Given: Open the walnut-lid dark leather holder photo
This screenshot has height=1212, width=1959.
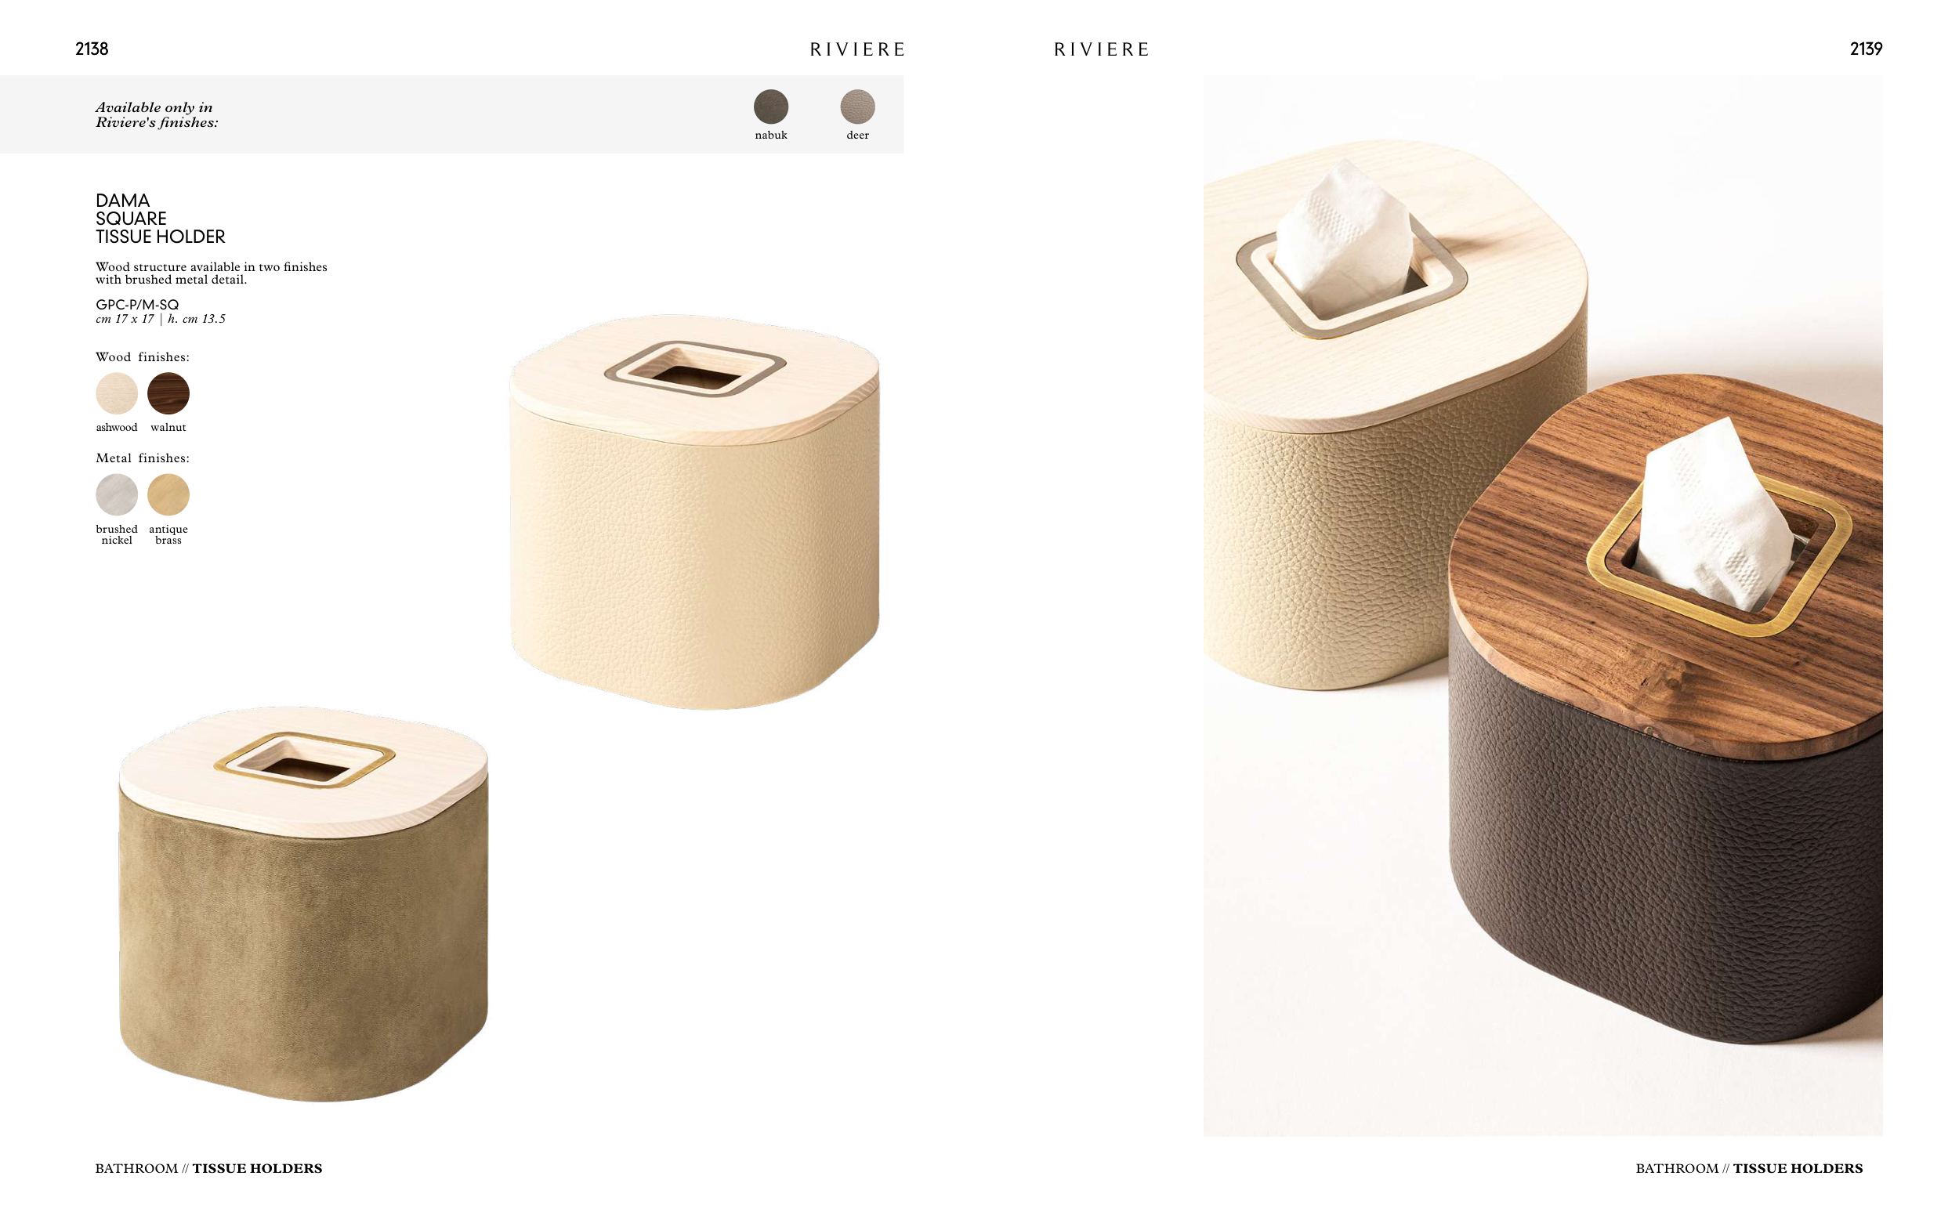Looking at the screenshot, I should pyautogui.click(x=1668, y=709).
